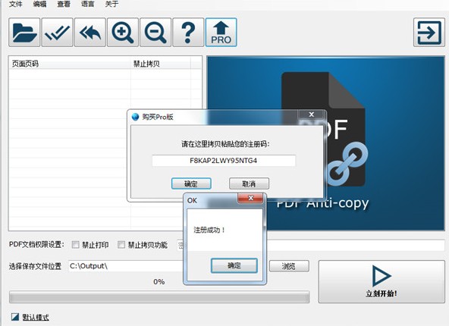The image size is (449, 326).
Task: Open a PDF file with folder icon
Action: [24, 33]
